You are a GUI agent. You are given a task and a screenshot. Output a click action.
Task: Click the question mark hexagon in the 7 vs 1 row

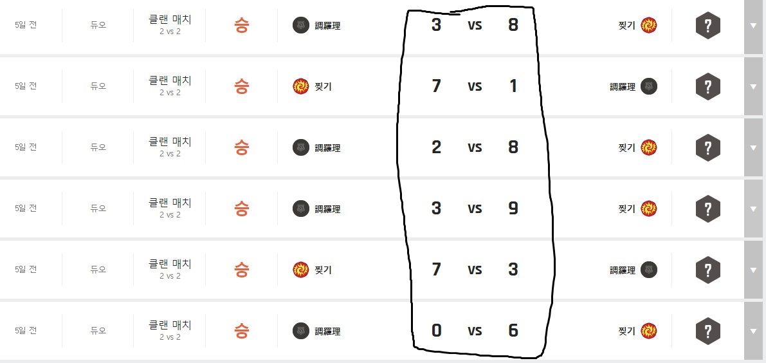(x=707, y=86)
